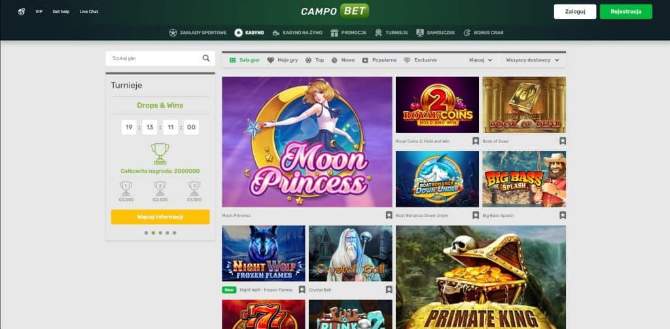Screen dimensions: 670x329
Task: Open Zakłady Sportowe soccer ball icon
Action: pos(173,33)
